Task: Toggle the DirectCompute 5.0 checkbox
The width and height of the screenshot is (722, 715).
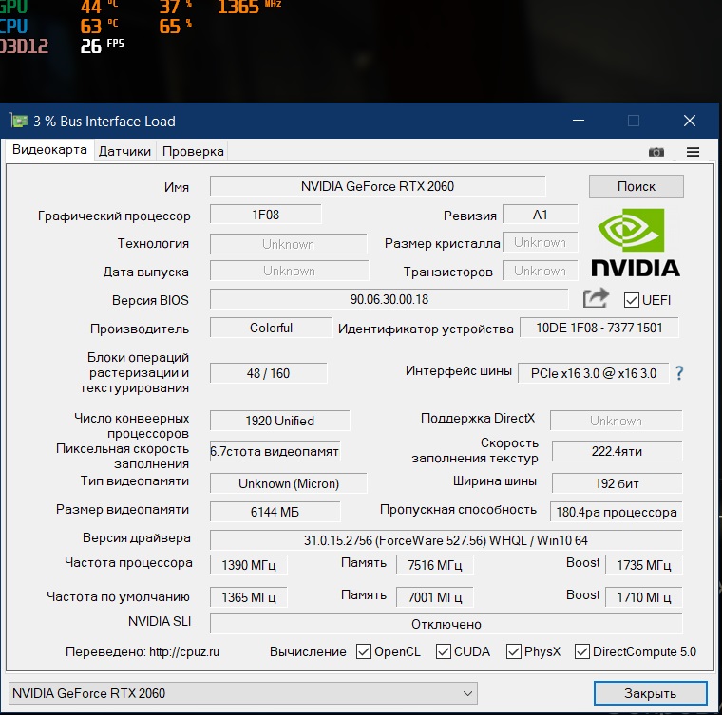Action: pyautogui.click(x=582, y=651)
